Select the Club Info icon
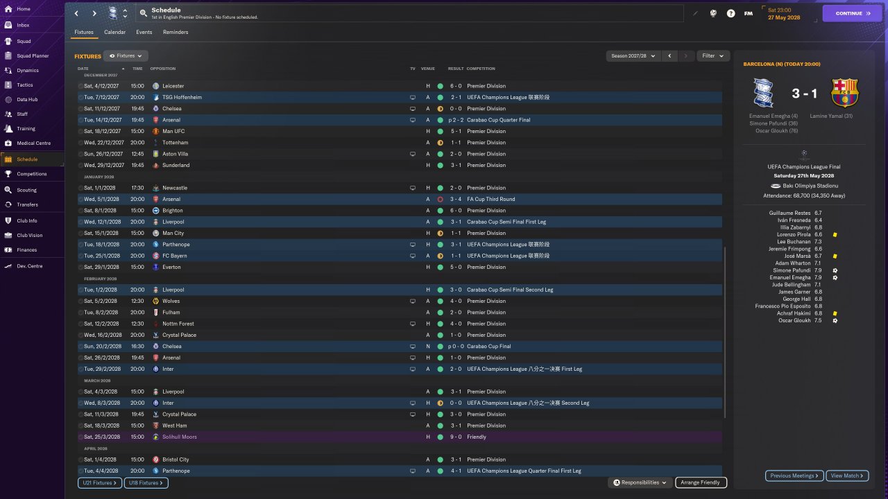This screenshot has width=888, height=499. (x=8, y=220)
